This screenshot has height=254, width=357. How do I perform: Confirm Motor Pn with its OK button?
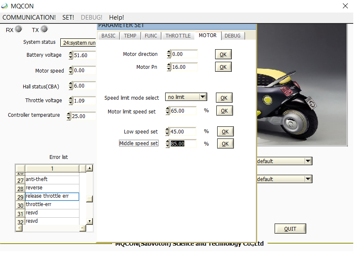[223, 67]
